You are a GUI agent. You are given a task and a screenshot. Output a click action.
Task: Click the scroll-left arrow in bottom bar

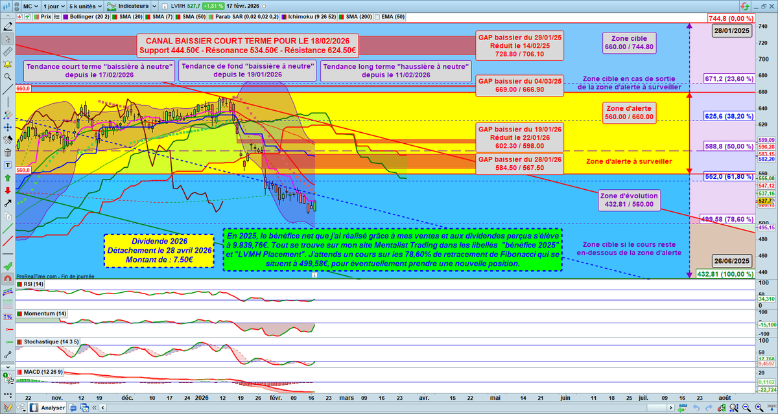102,408
